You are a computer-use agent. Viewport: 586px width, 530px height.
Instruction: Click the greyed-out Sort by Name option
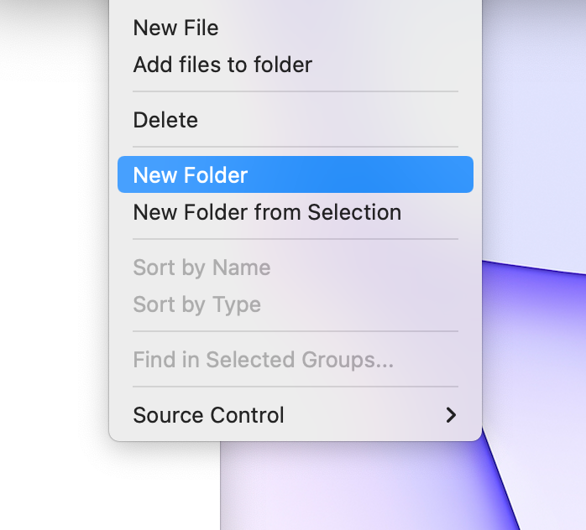tap(201, 268)
